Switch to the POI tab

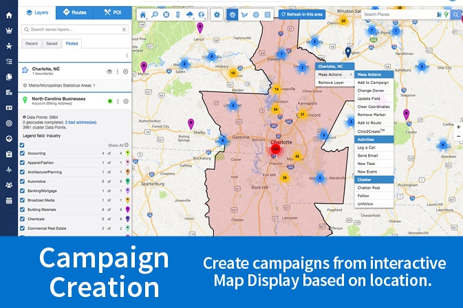pos(113,12)
